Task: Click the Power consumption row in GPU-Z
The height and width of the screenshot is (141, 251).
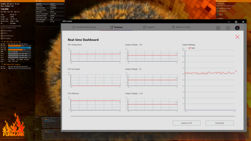Action: [50, 14]
